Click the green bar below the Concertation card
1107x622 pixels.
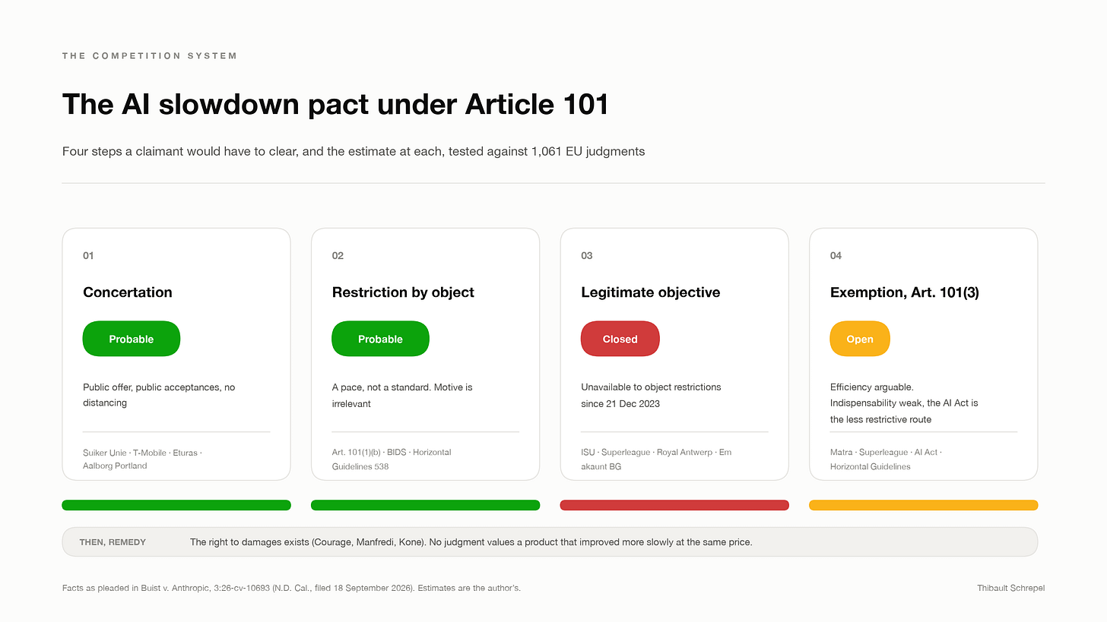coord(176,505)
